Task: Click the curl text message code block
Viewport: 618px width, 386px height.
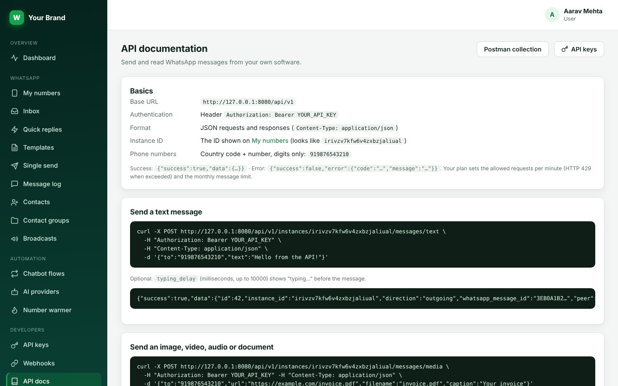Action: [x=363, y=244]
